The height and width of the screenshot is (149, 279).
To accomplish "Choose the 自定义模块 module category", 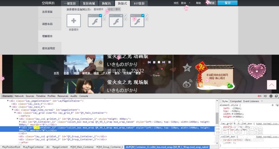I will click(x=114, y=9).
